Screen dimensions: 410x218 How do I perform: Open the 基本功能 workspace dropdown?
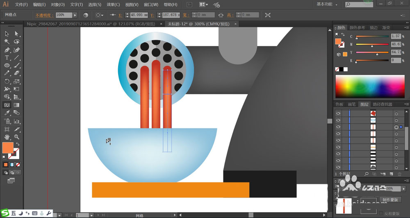pyautogui.click(x=327, y=5)
